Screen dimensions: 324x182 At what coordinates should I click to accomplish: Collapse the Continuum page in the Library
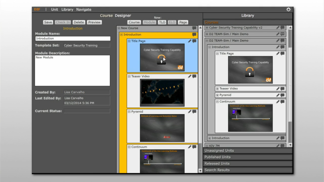click(x=217, y=102)
